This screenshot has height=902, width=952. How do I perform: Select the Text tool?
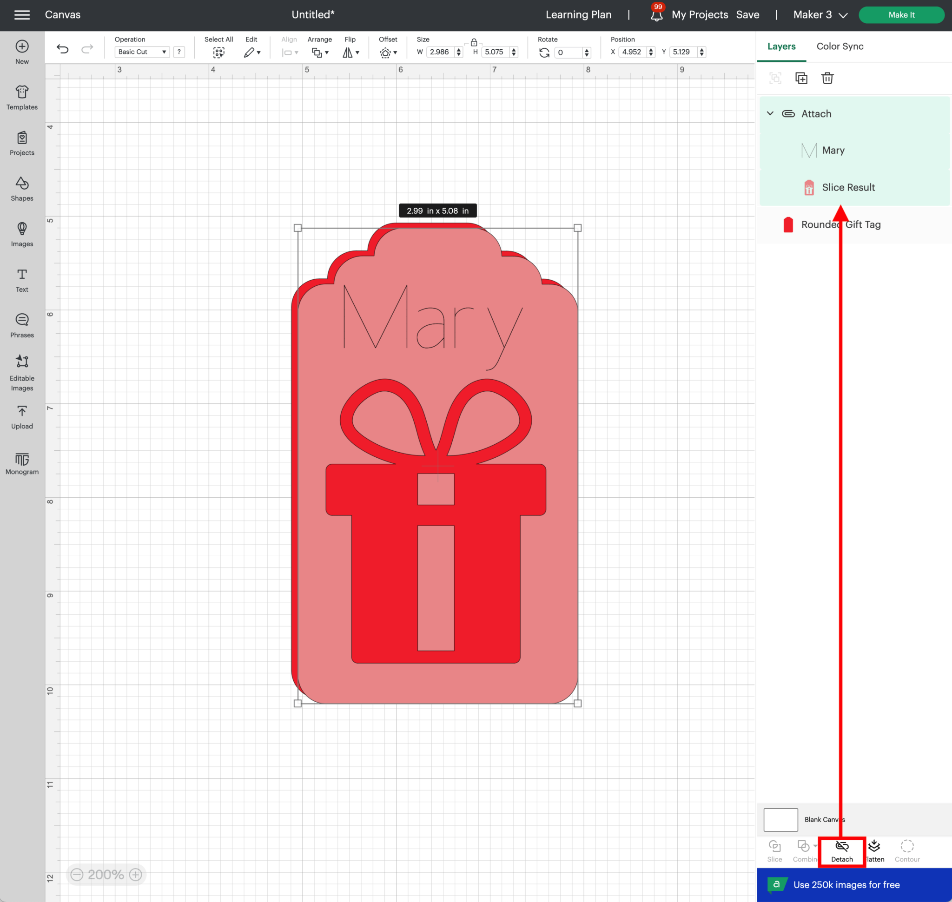click(x=22, y=280)
